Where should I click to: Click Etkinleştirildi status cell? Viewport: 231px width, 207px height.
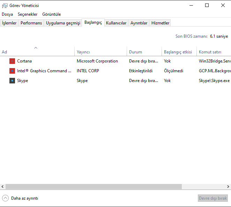pos(141,71)
